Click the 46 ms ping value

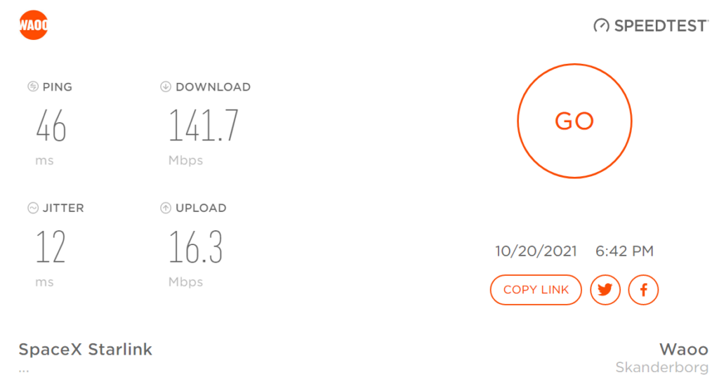pos(51,126)
